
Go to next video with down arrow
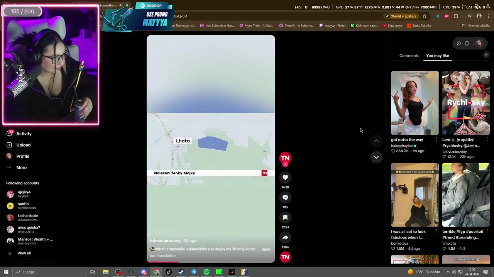pyautogui.click(x=376, y=157)
